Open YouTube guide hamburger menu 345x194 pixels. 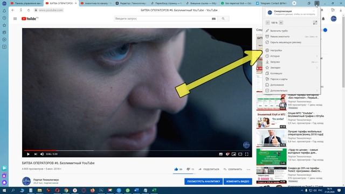coord(15,19)
